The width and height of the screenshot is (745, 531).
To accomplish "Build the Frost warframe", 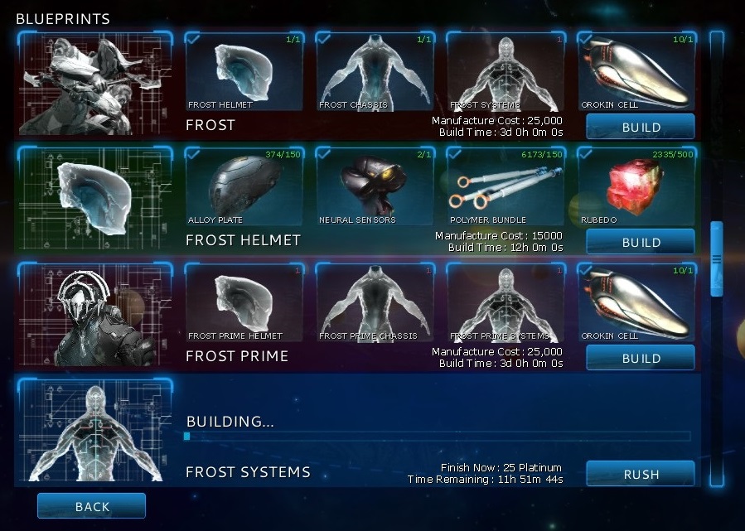I will click(641, 127).
